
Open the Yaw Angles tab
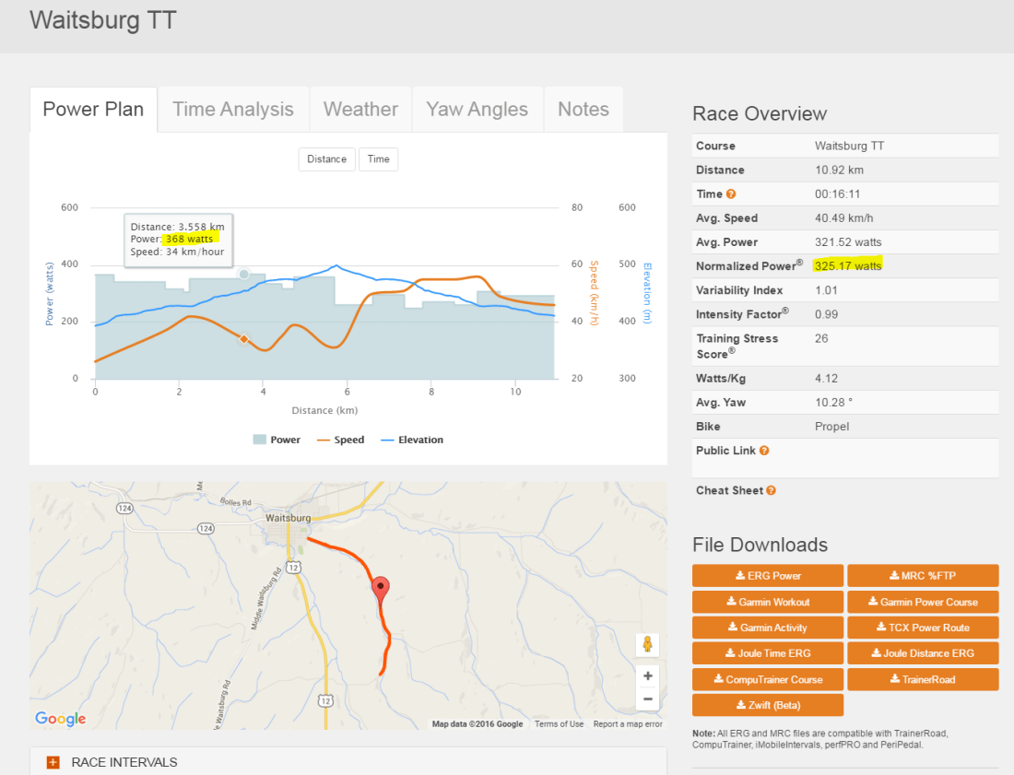click(x=478, y=110)
